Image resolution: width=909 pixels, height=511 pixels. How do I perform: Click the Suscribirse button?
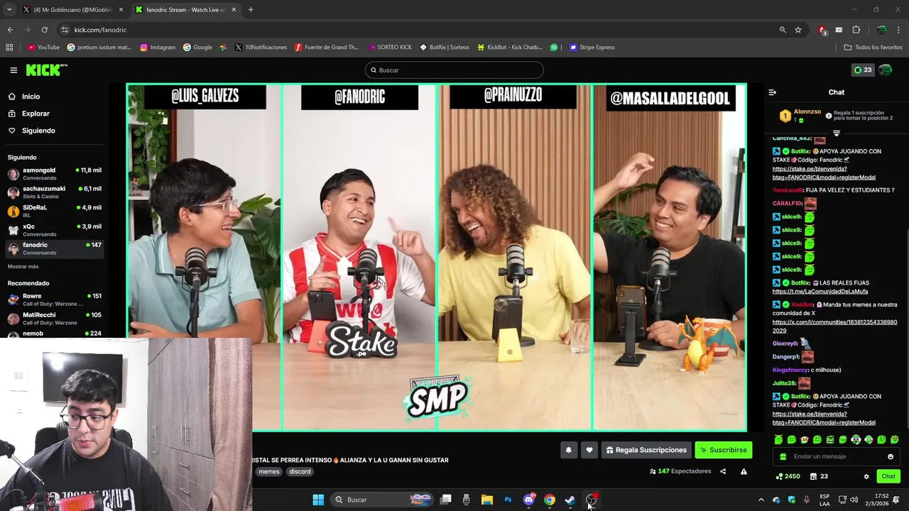[723, 450]
